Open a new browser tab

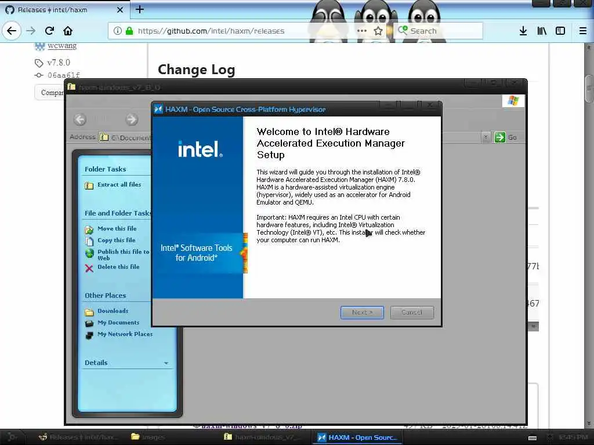[x=140, y=9]
